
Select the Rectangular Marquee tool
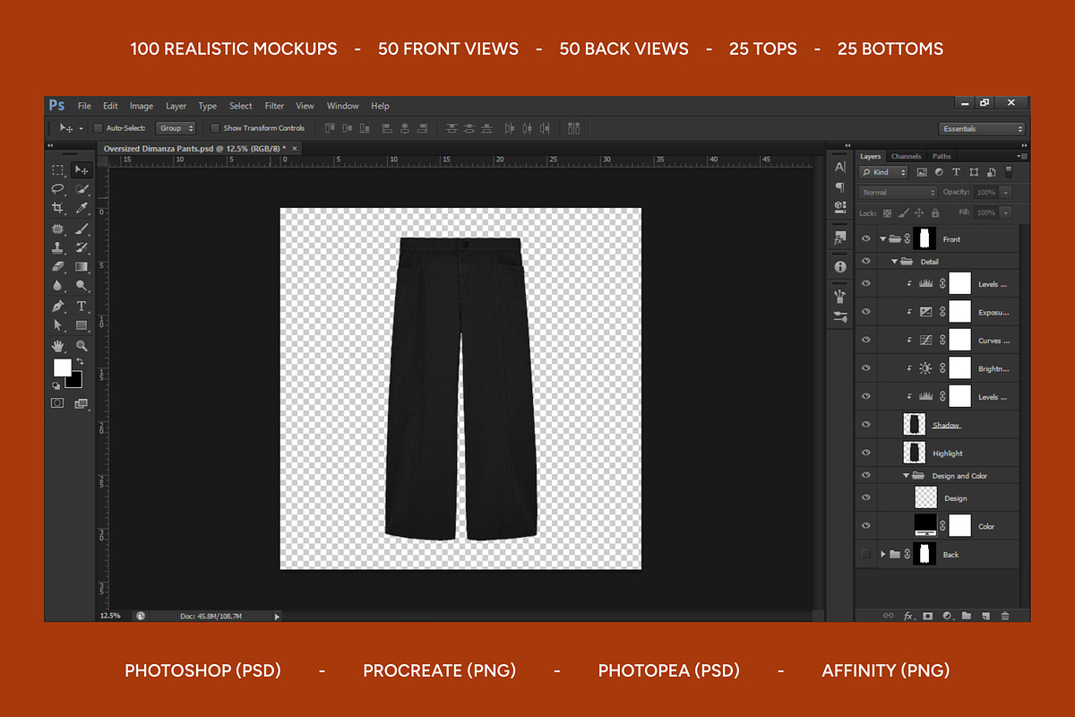pos(57,169)
